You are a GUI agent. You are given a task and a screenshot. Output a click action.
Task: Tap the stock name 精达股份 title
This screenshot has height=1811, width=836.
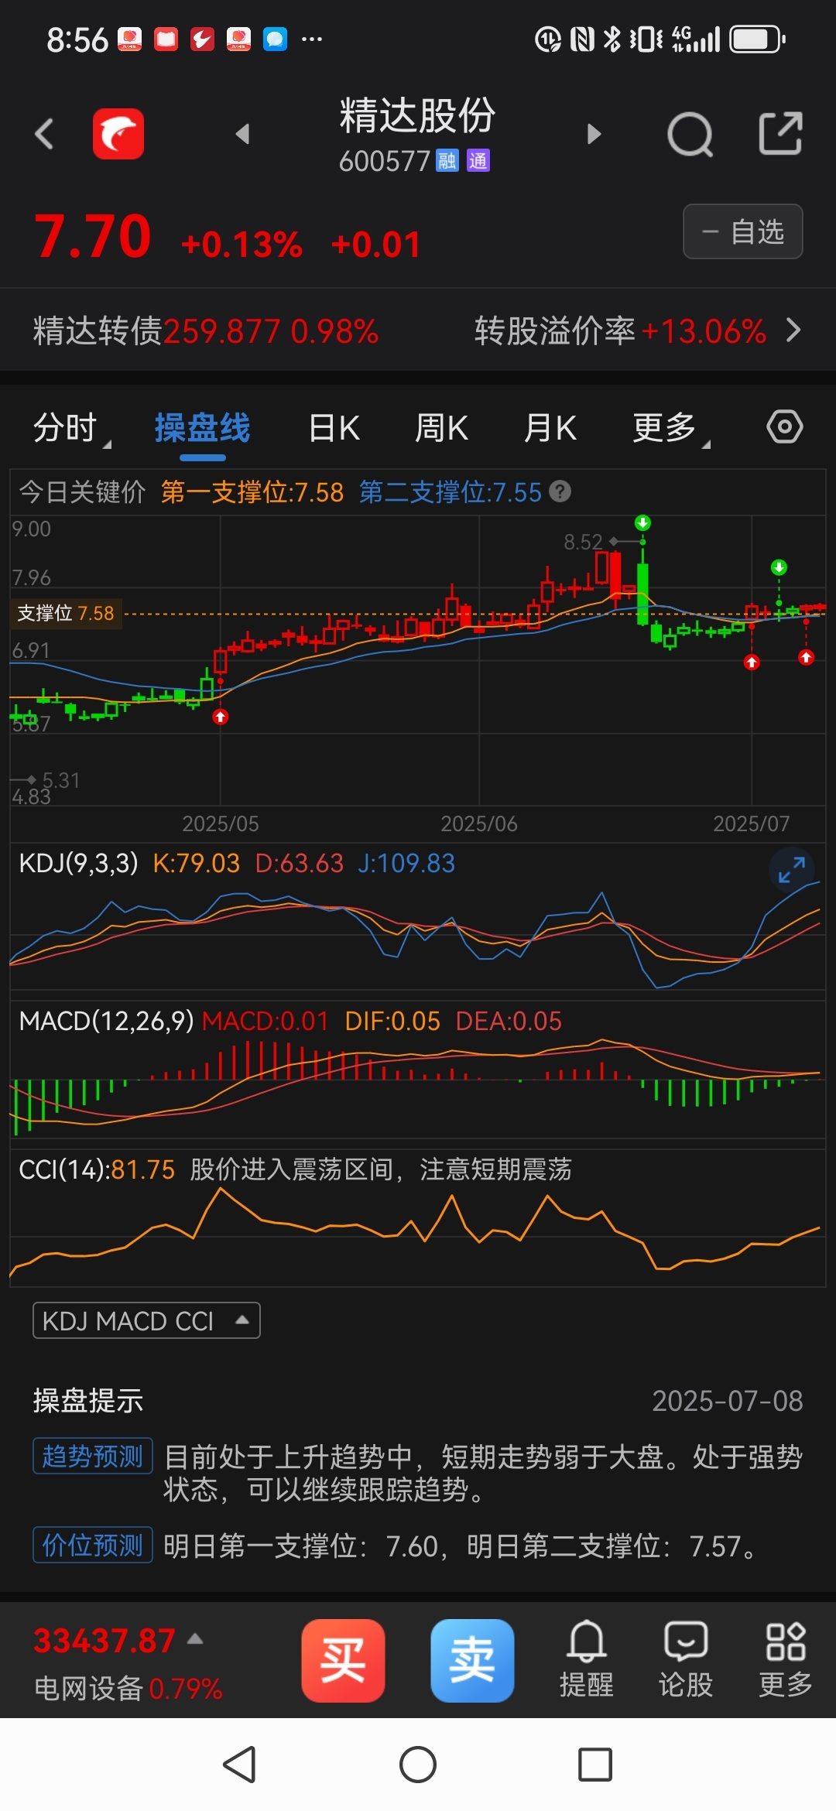[x=418, y=116]
